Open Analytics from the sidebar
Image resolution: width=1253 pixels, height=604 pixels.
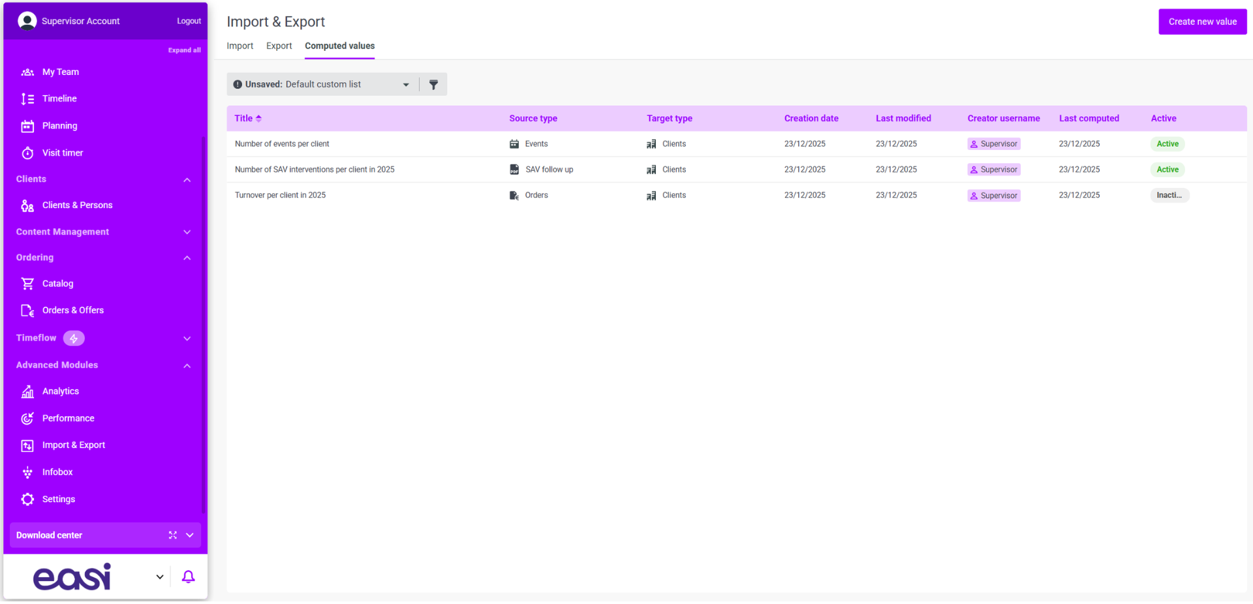60,391
